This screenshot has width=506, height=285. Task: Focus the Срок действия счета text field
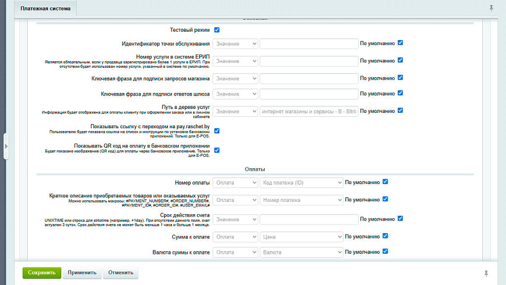(309, 220)
